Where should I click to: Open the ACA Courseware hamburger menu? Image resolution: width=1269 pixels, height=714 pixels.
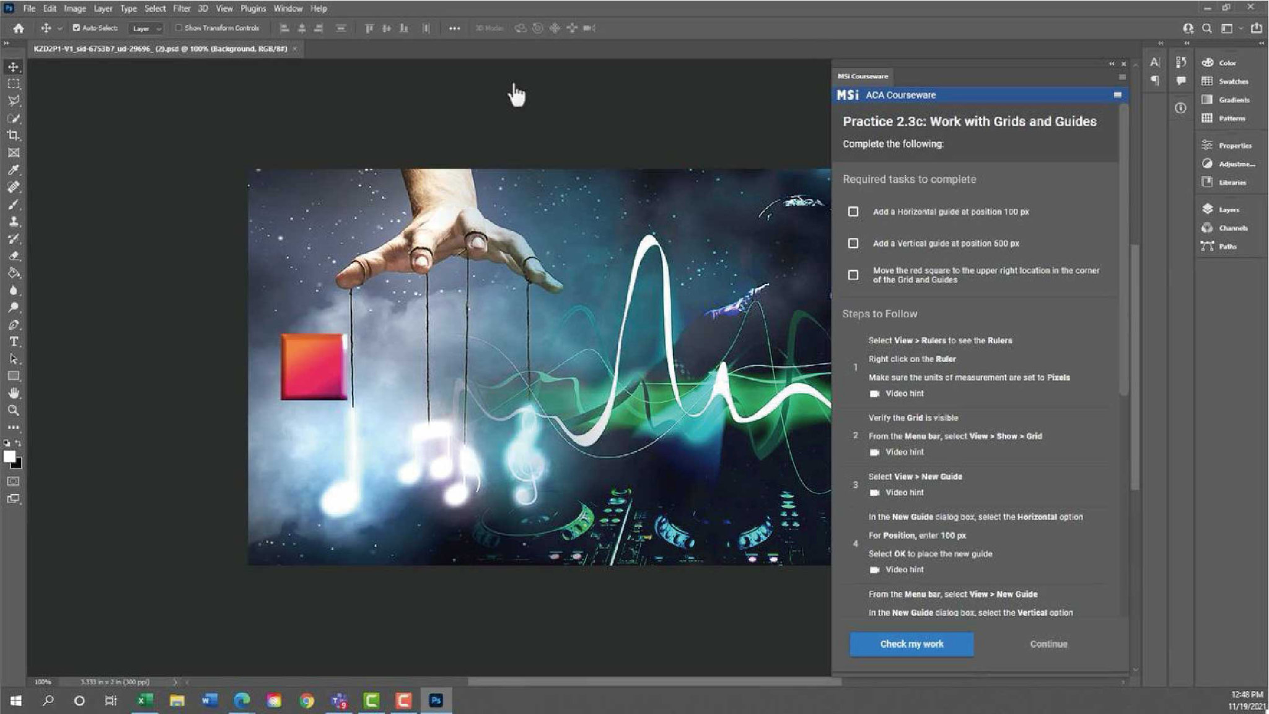click(1117, 95)
